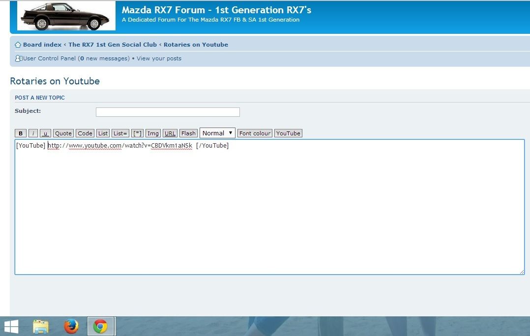This screenshot has width=530, height=336.
Task: Launch Firefox from the taskbar
Action: pos(71,326)
